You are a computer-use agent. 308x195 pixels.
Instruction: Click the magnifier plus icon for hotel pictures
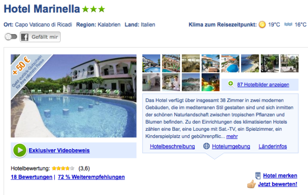231,84
